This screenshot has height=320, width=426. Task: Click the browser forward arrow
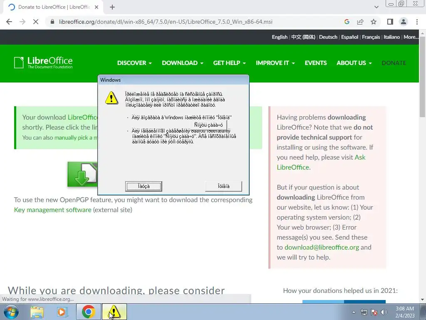click(22, 22)
